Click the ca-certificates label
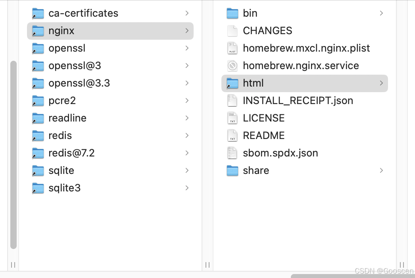Screen dimensions: 415x278 83,13
